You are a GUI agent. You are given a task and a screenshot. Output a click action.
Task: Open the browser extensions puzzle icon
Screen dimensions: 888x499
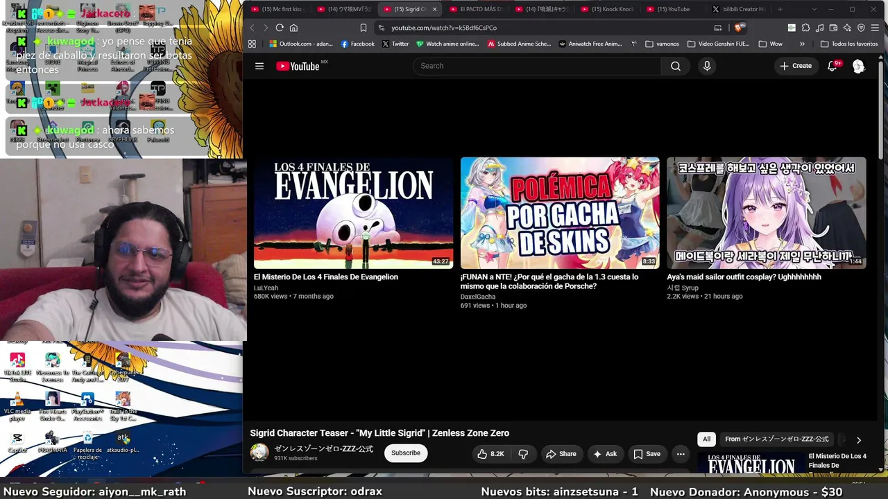point(805,28)
